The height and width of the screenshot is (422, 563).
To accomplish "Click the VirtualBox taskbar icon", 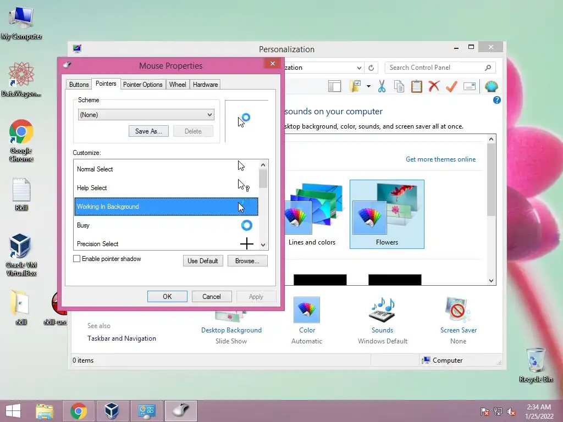I will point(112,411).
